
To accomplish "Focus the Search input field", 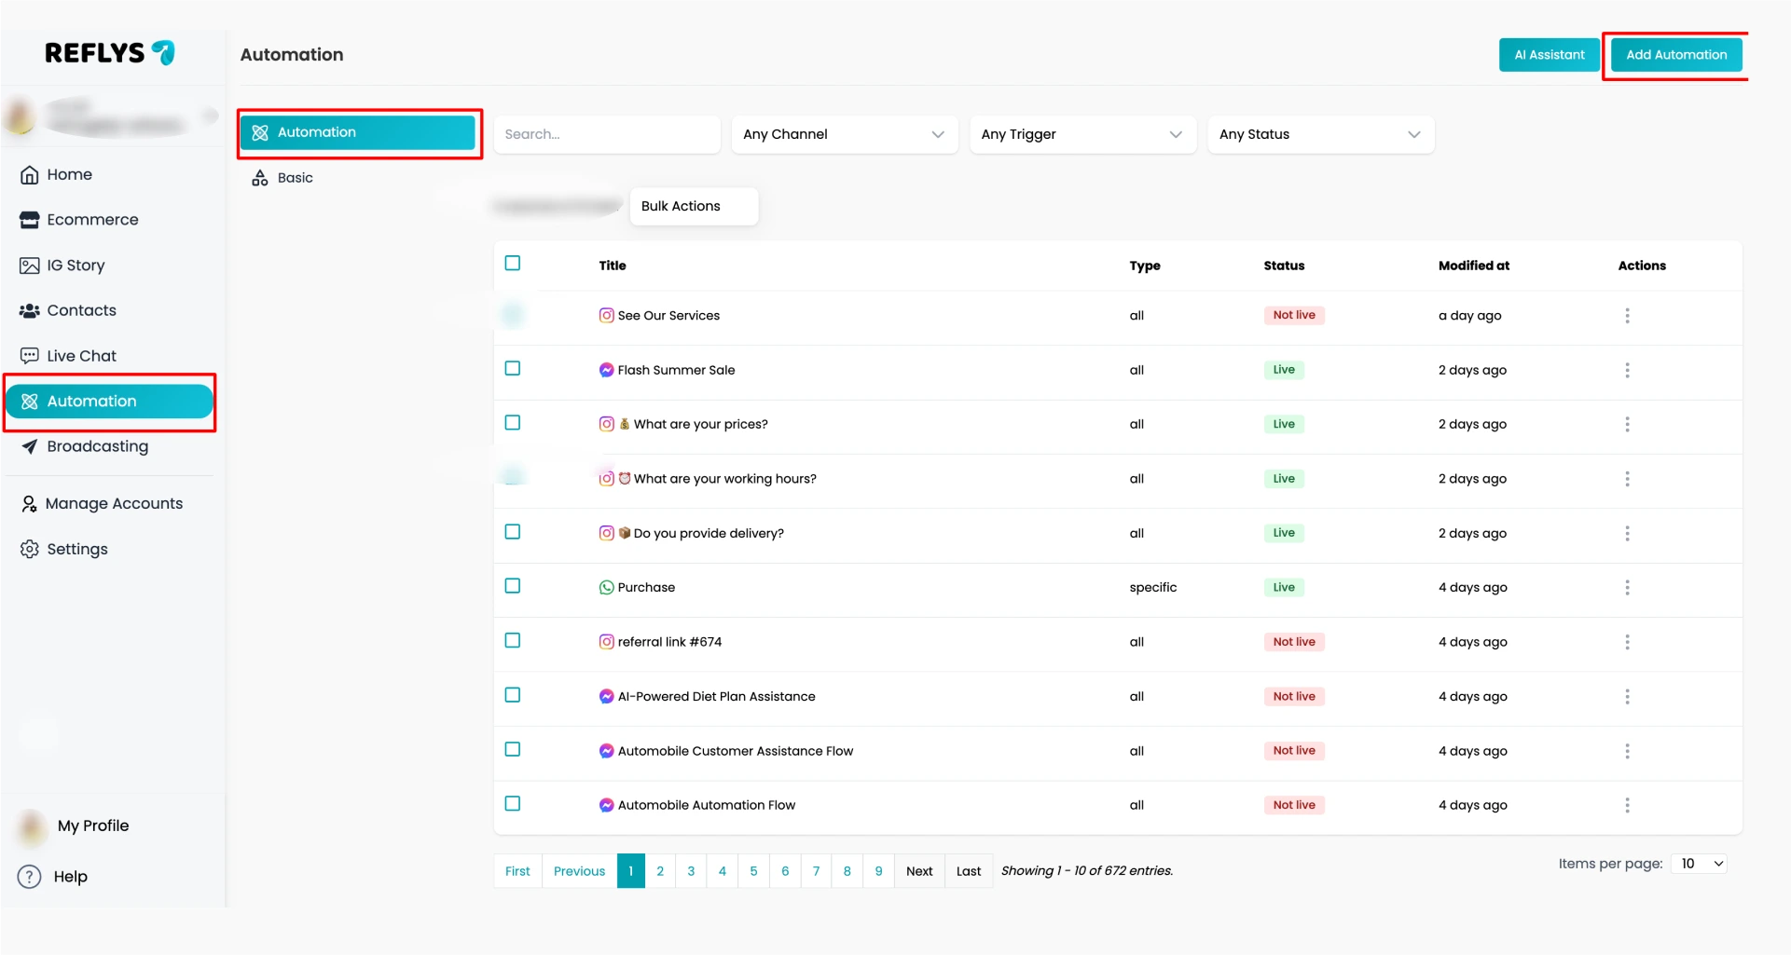I will click(607, 134).
